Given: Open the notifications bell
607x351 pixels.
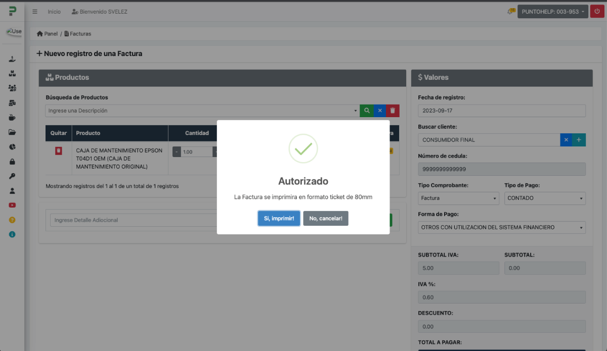Looking at the screenshot, I should (510, 12).
